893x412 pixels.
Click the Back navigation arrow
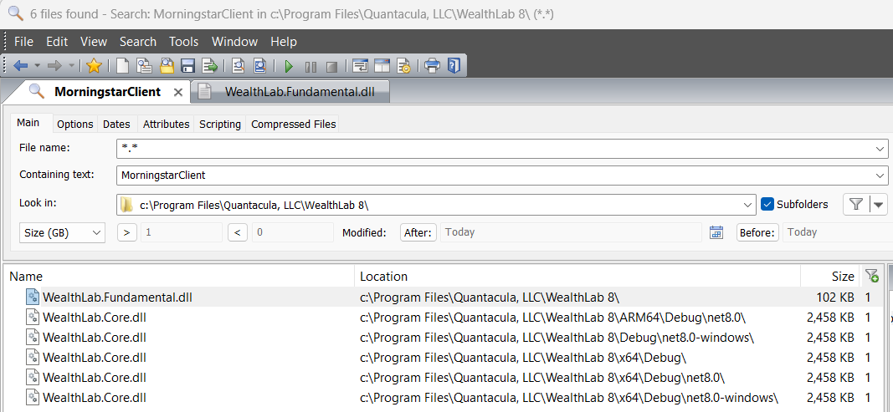(20, 66)
